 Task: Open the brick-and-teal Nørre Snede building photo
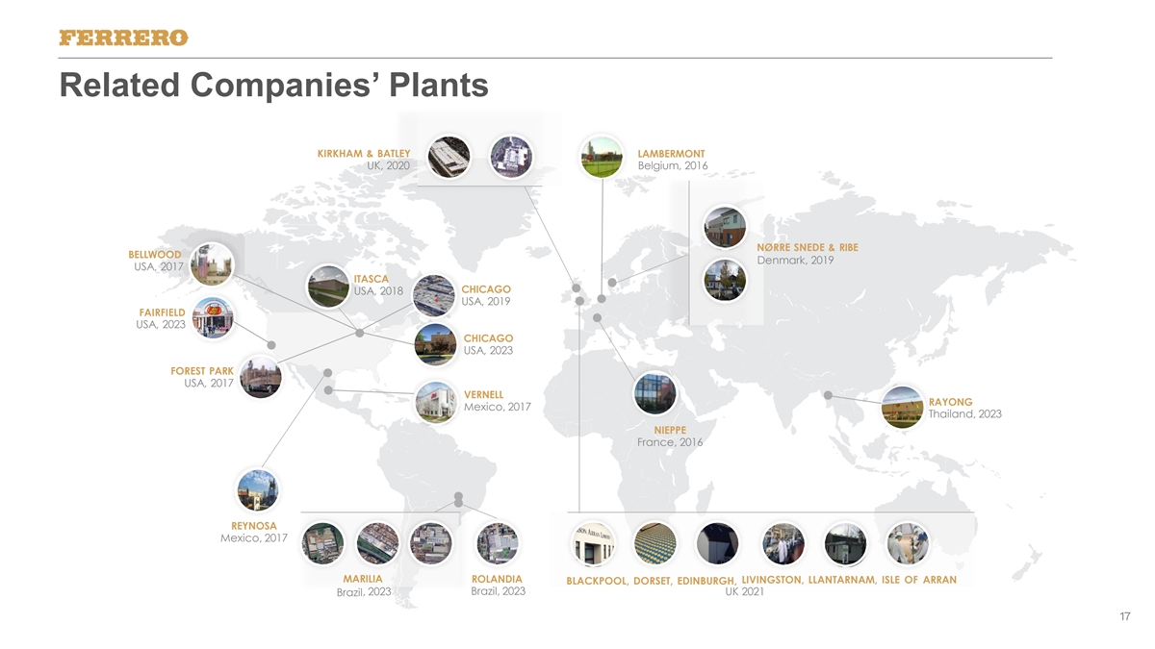[x=725, y=228]
